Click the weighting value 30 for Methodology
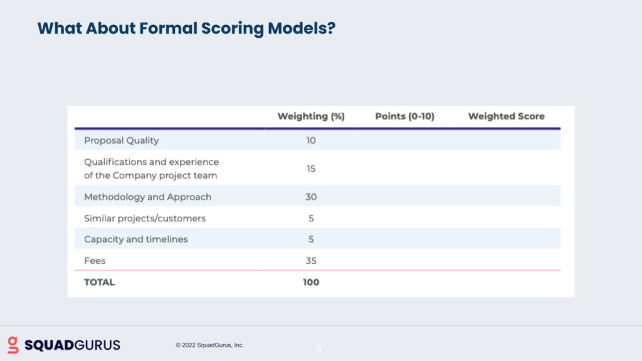 click(311, 197)
